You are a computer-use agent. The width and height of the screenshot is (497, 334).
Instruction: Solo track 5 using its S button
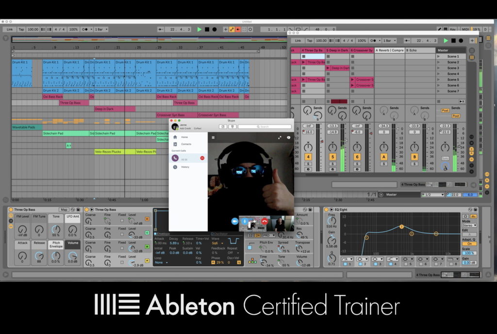coord(332,164)
